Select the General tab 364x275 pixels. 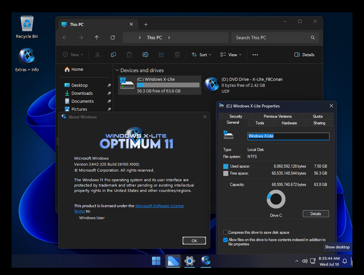[233, 122]
